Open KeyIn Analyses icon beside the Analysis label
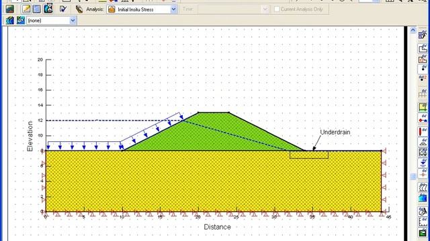 tap(79, 9)
